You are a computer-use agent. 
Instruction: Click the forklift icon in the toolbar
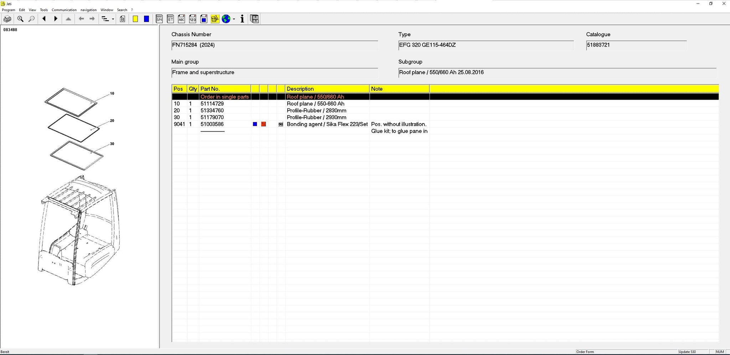pyautogui.click(x=215, y=19)
